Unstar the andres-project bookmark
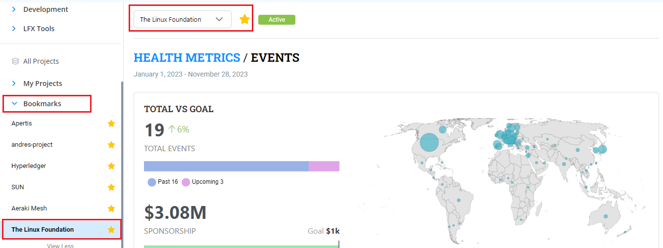The height and width of the screenshot is (248, 663). tap(111, 145)
